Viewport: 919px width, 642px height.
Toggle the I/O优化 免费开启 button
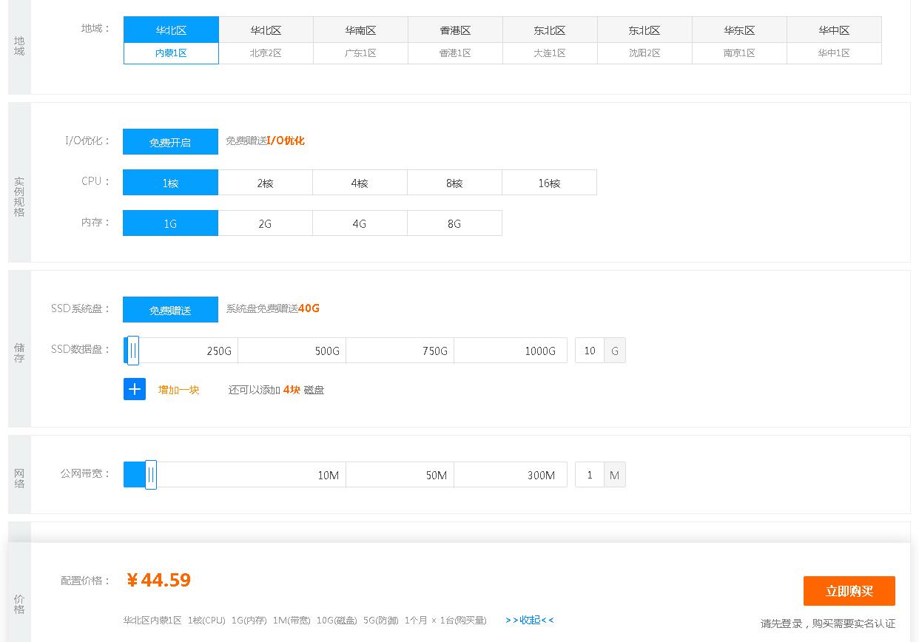(x=170, y=142)
